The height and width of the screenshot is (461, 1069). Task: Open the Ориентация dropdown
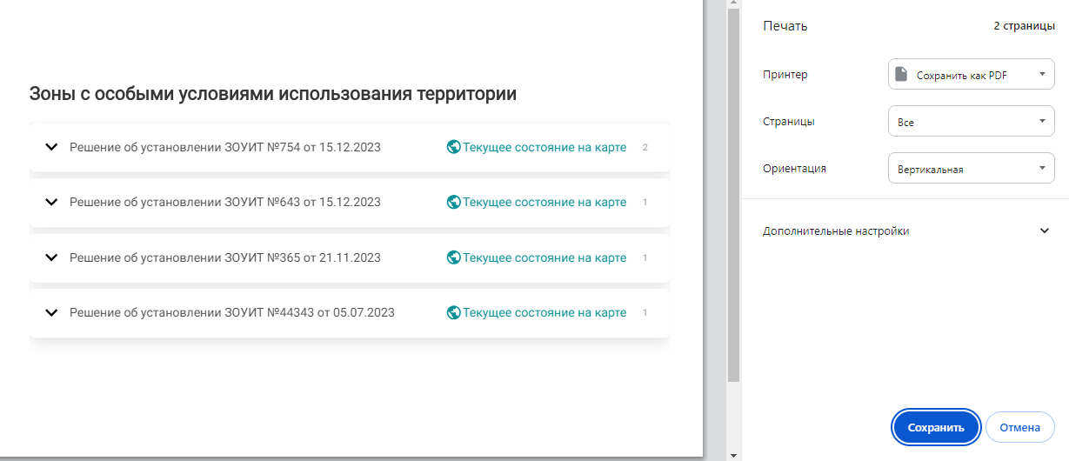pos(971,169)
